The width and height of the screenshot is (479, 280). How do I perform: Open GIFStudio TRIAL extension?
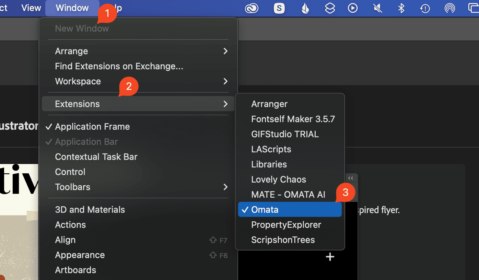tap(290, 134)
